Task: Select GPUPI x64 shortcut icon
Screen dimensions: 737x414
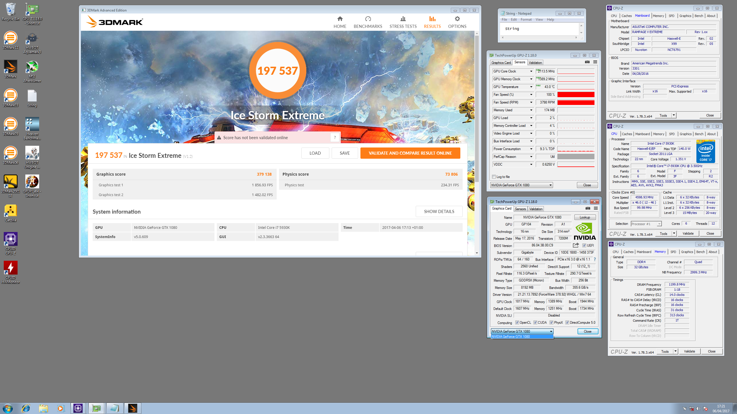Action: [x=32, y=187]
